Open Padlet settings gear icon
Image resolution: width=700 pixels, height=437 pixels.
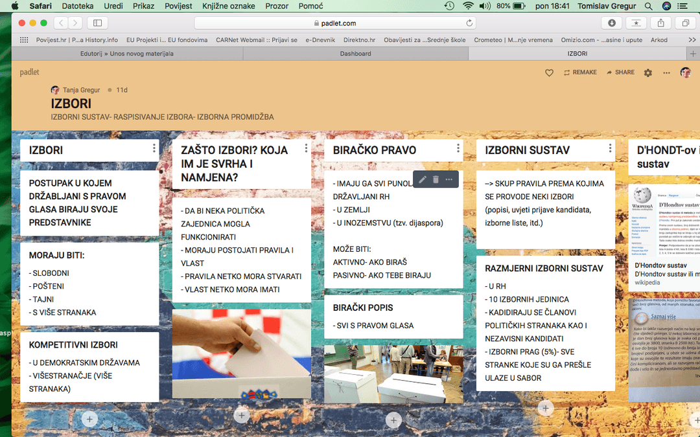click(x=647, y=73)
